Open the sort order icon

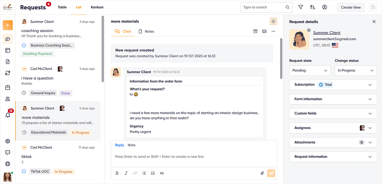coord(313,7)
